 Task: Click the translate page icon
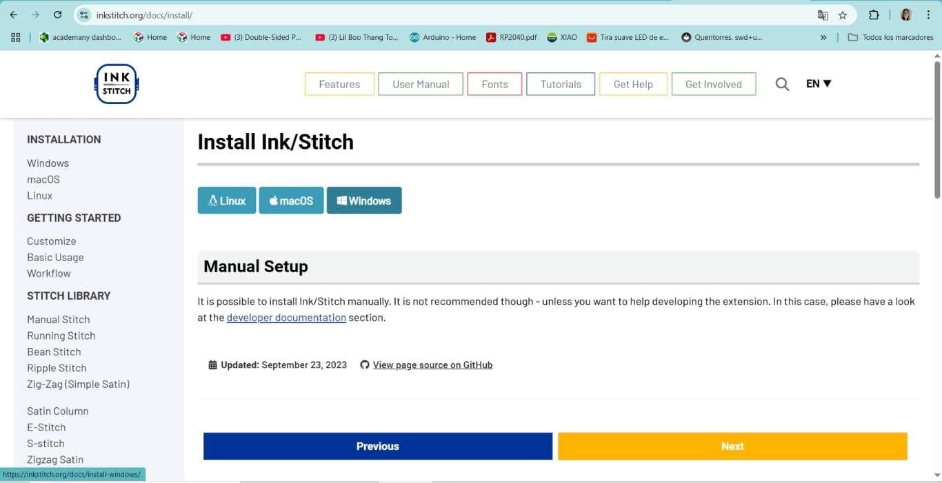coord(823,14)
